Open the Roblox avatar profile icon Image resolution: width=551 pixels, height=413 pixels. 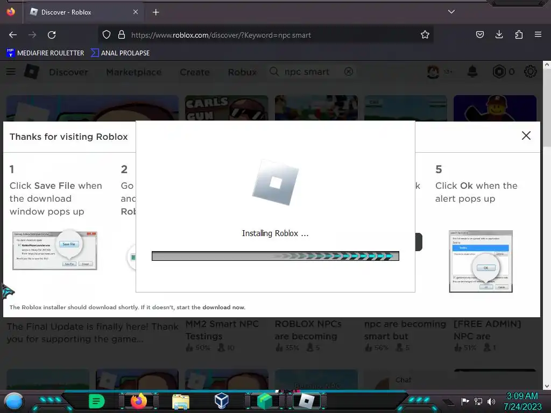pyautogui.click(x=433, y=72)
